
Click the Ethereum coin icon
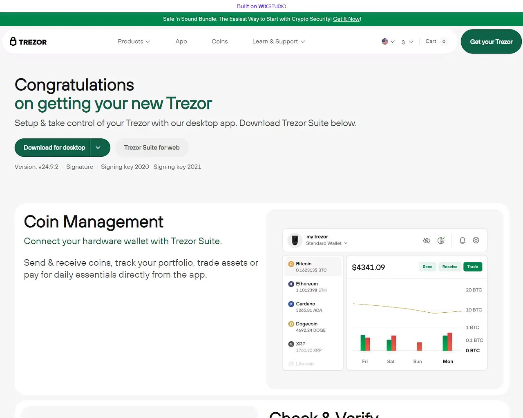pos(291,284)
